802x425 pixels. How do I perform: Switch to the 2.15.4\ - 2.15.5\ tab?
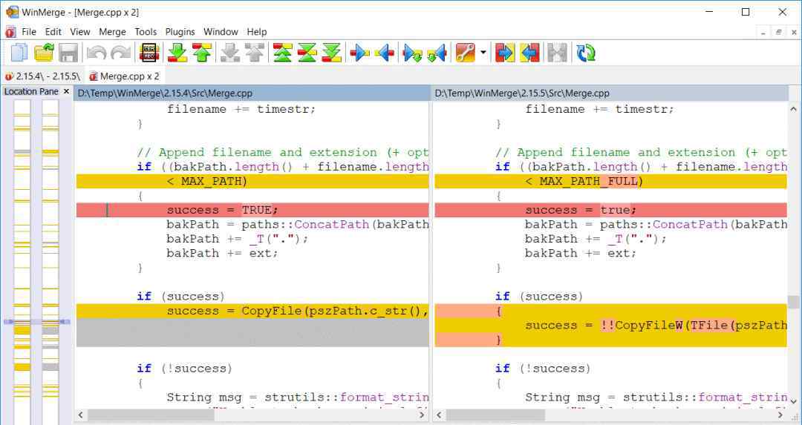tap(43, 76)
